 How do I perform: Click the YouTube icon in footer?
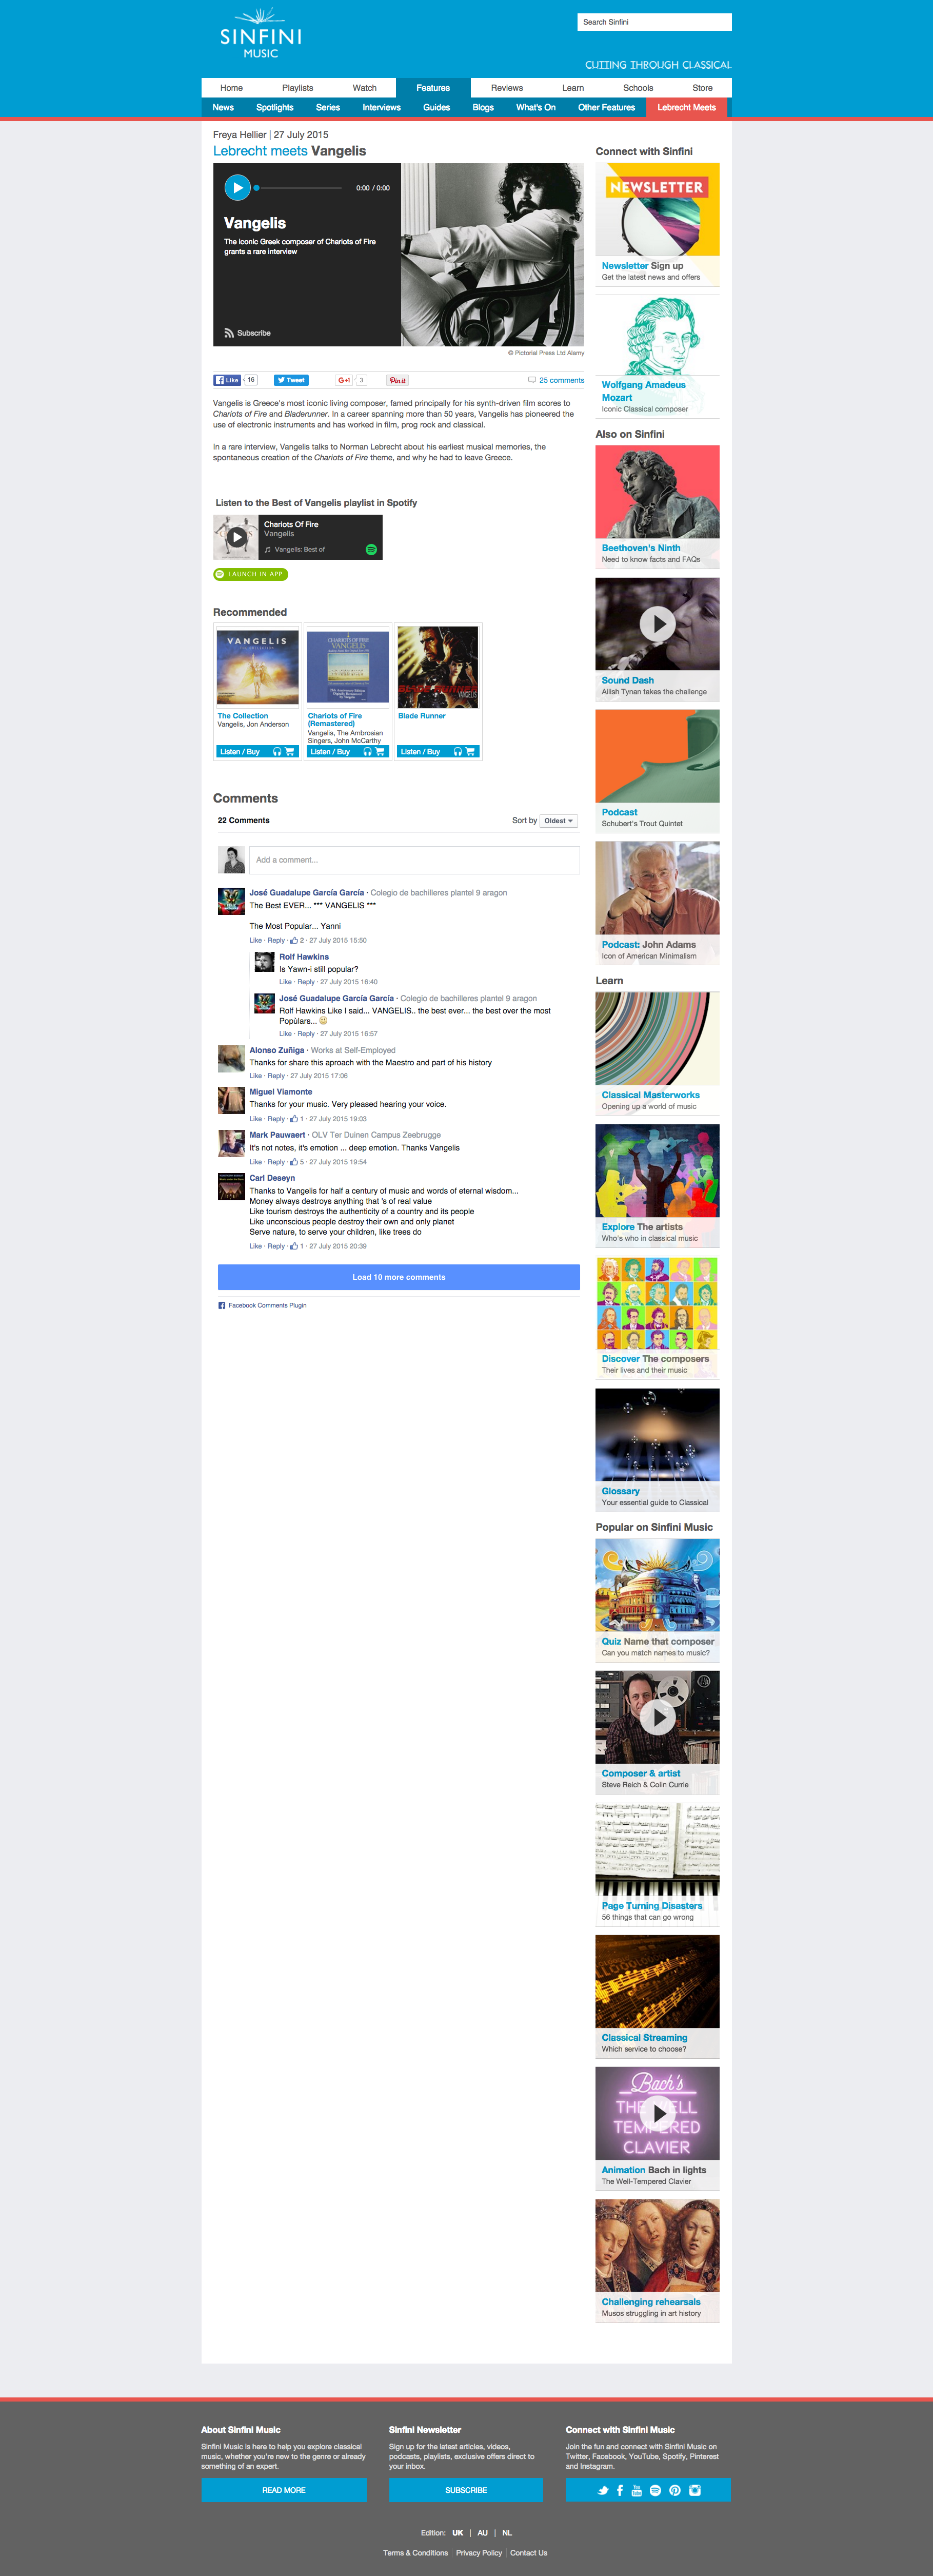[636, 2490]
